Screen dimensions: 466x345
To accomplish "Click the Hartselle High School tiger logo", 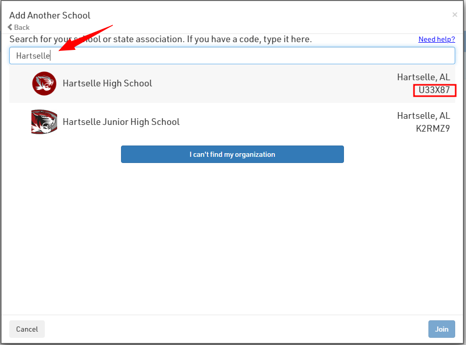I will point(44,83).
